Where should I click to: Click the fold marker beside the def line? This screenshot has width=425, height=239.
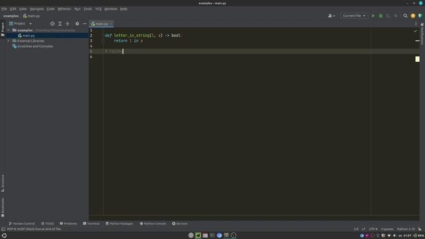104,35
